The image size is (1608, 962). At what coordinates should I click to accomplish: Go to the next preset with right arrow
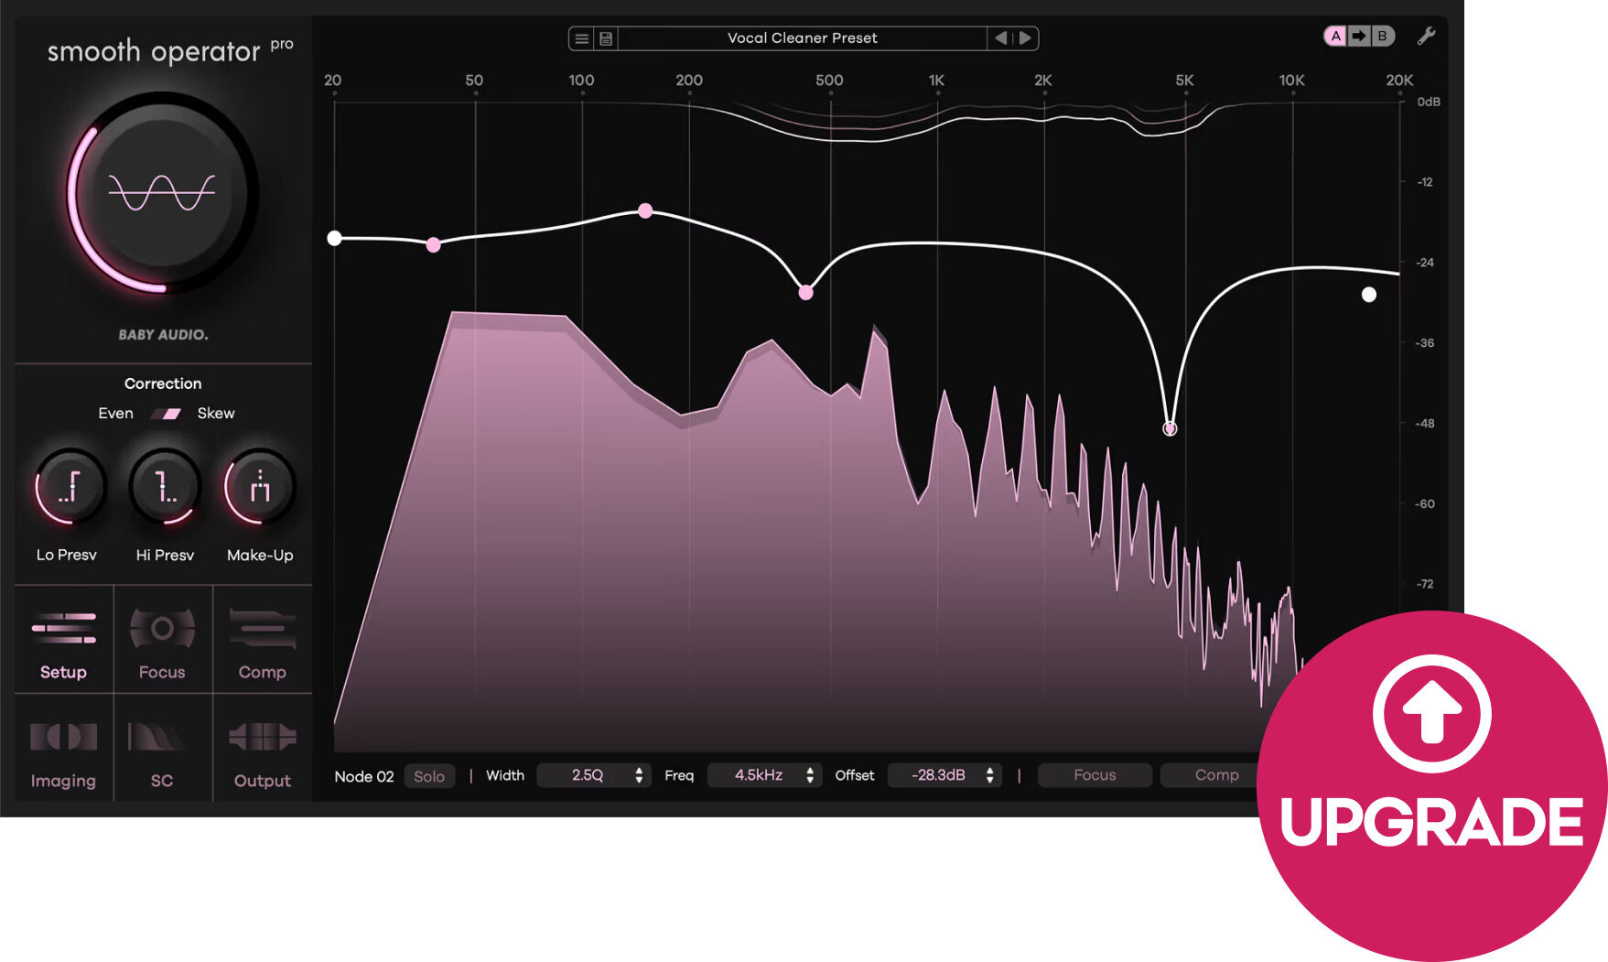1025,38
